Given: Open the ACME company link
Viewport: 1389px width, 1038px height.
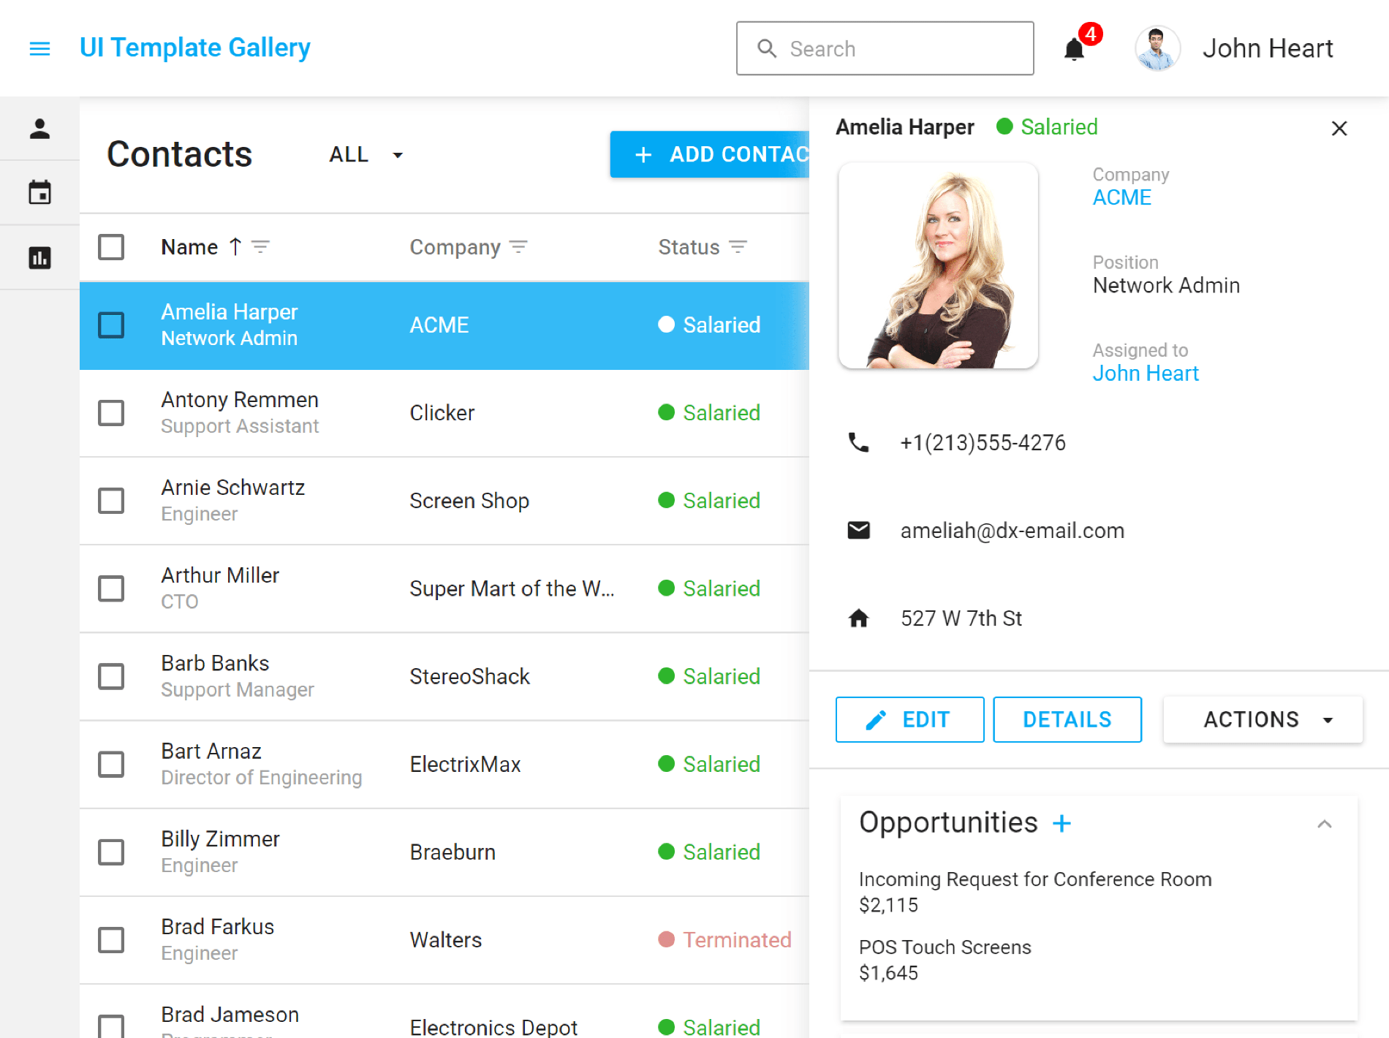Looking at the screenshot, I should pos(1121,197).
